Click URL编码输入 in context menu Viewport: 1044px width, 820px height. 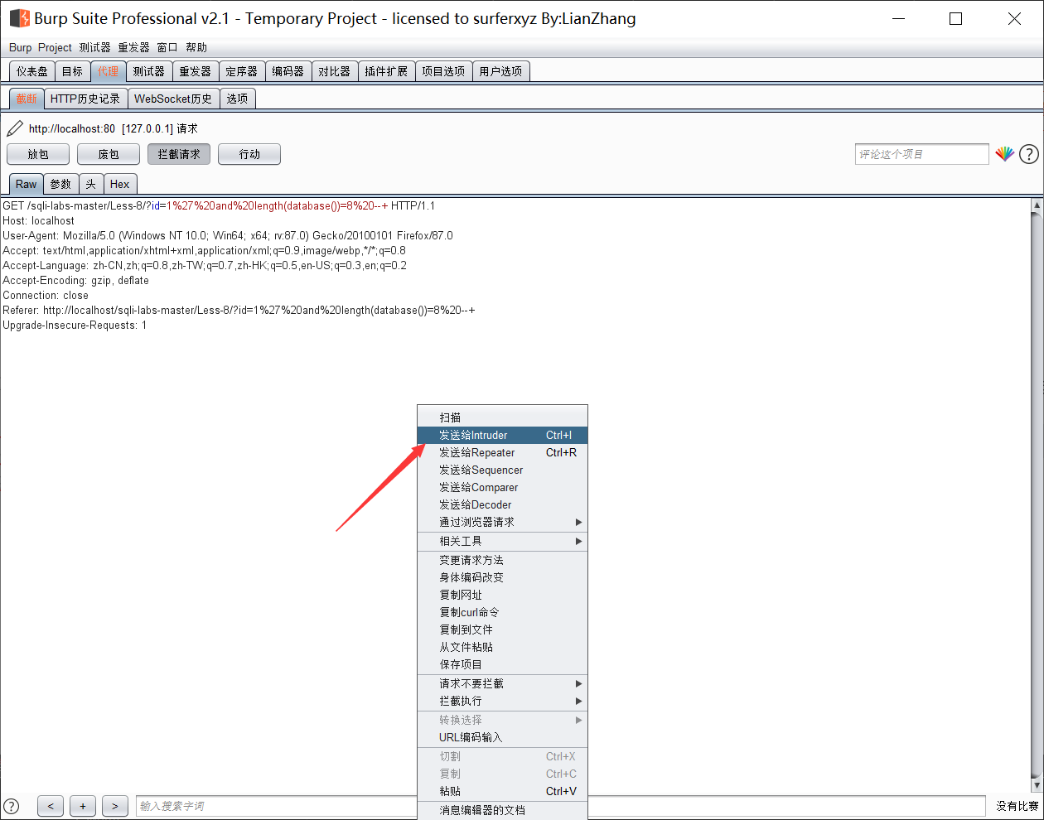pyautogui.click(x=502, y=737)
